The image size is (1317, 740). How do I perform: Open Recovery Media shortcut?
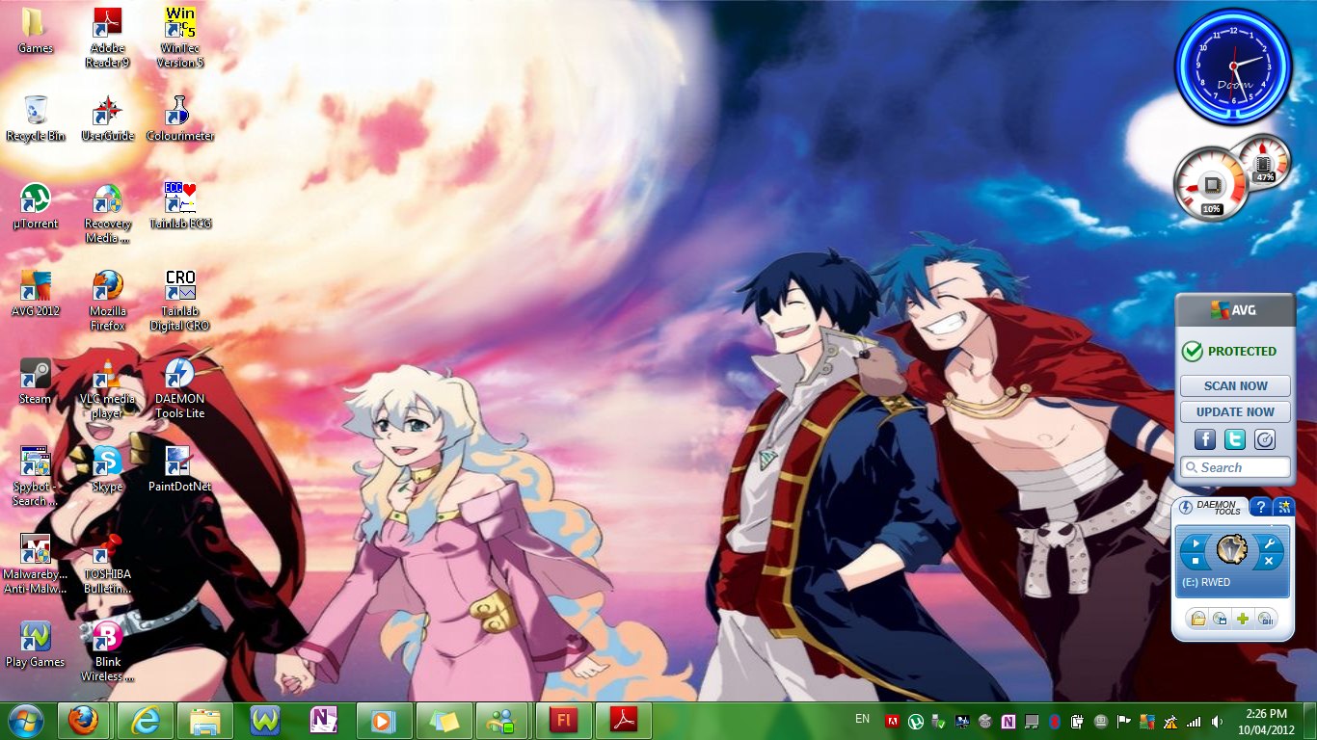108,214
